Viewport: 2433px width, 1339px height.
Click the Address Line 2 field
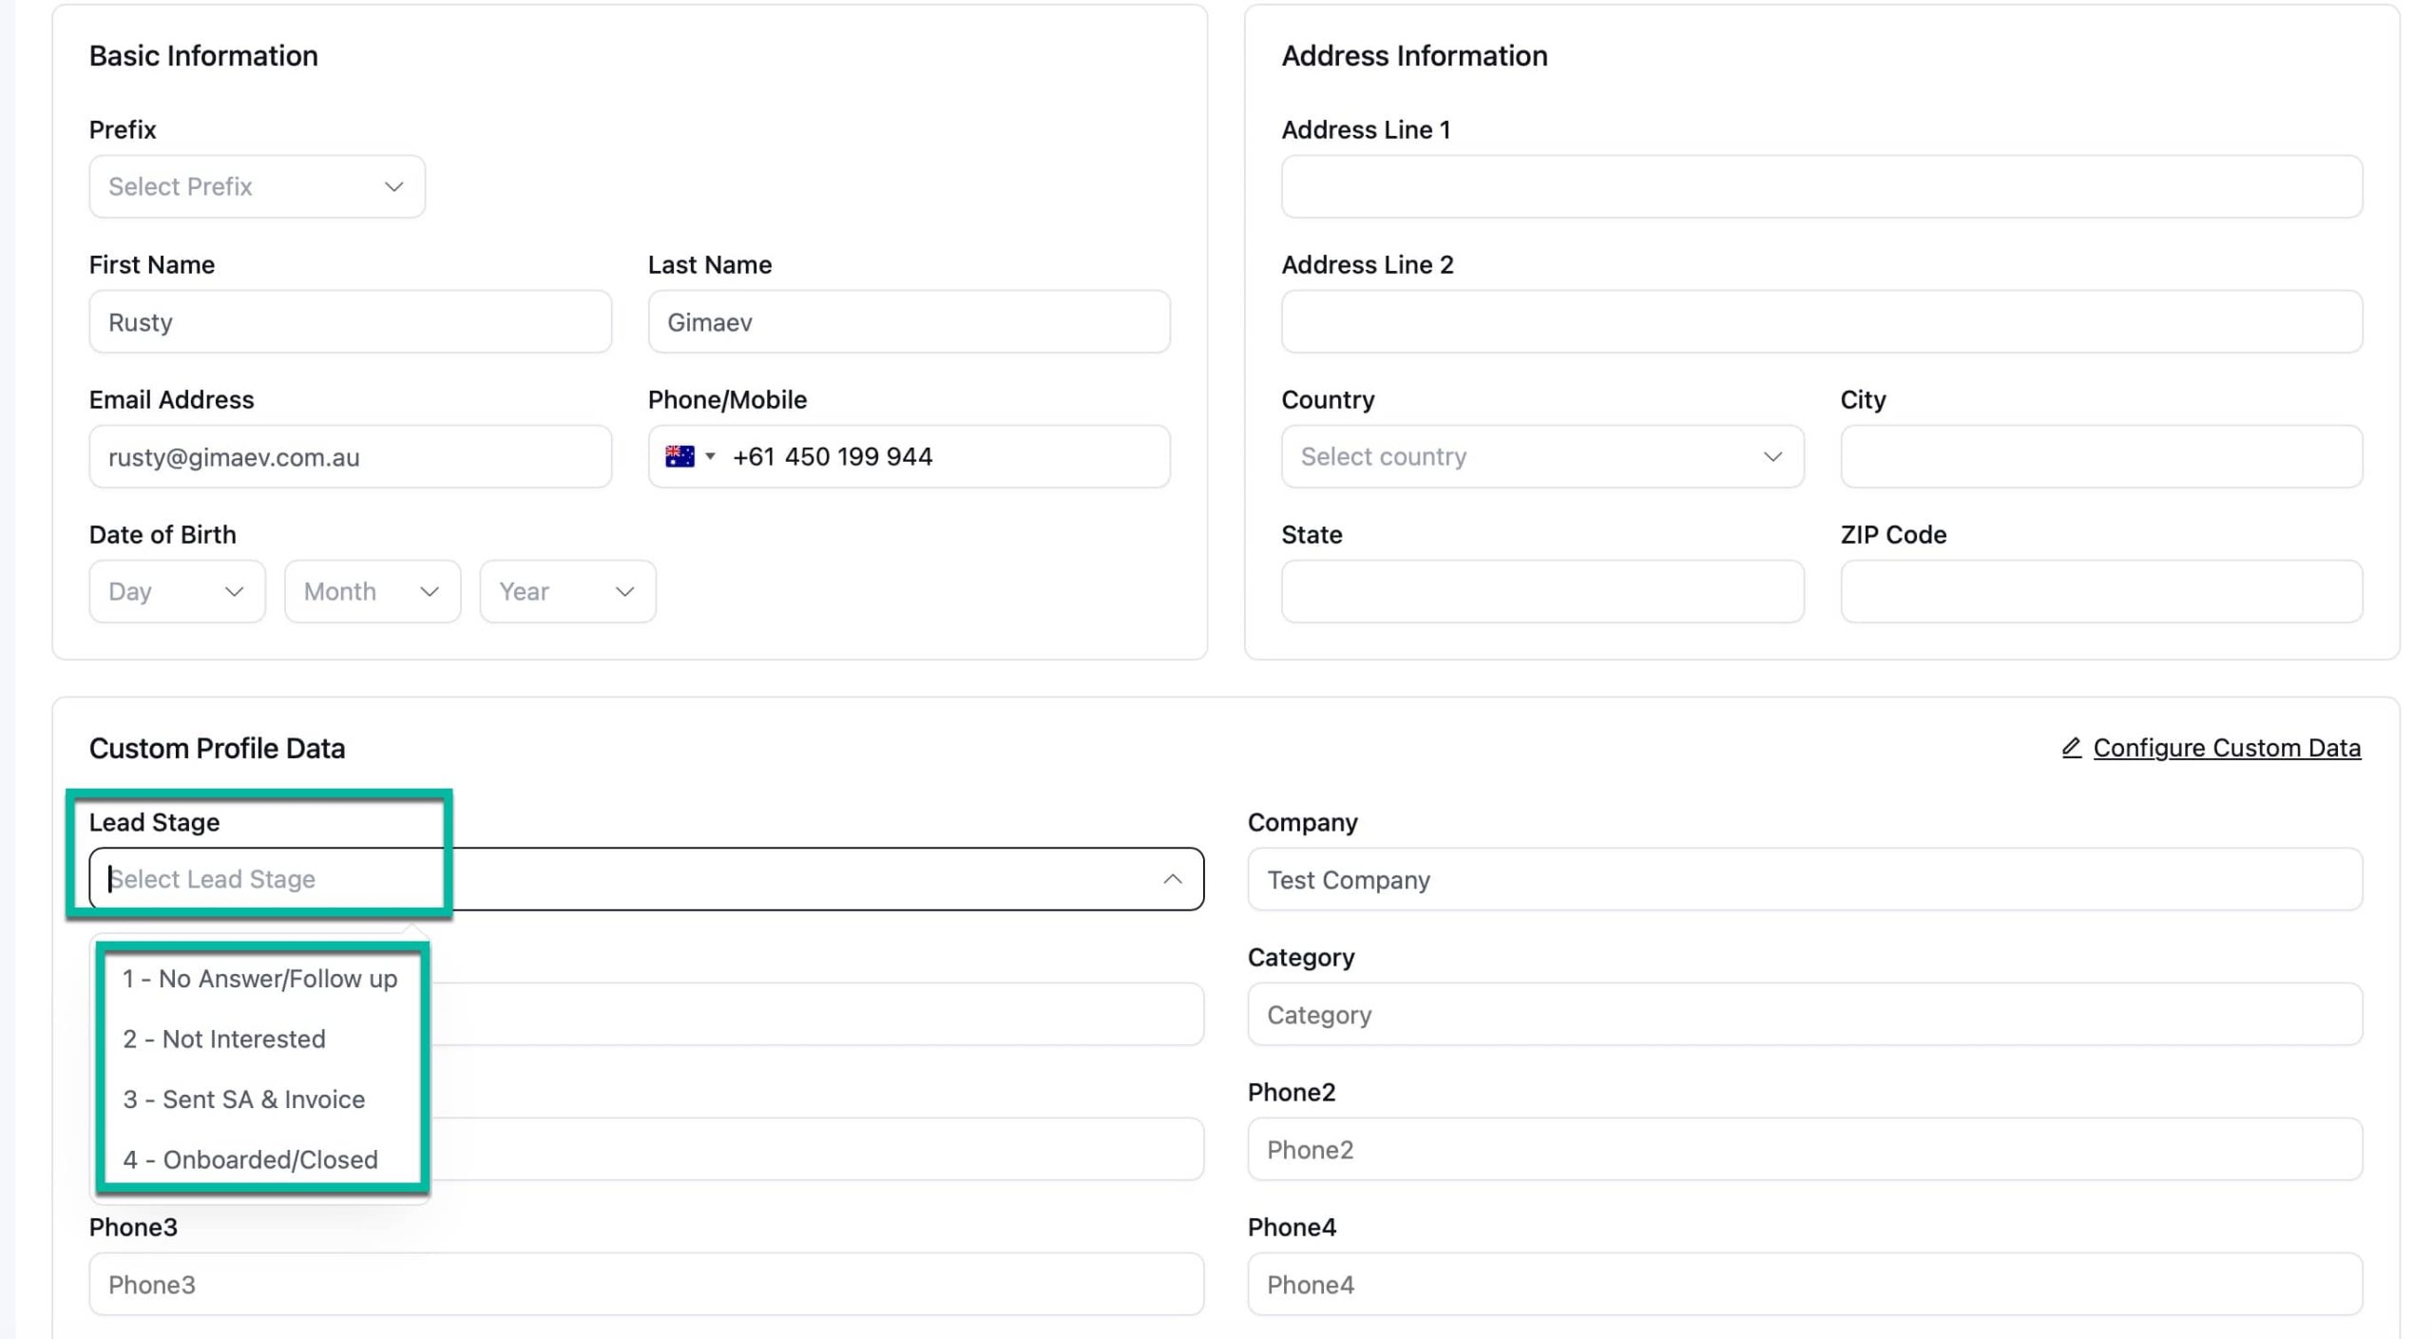pyautogui.click(x=1822, y=321)
